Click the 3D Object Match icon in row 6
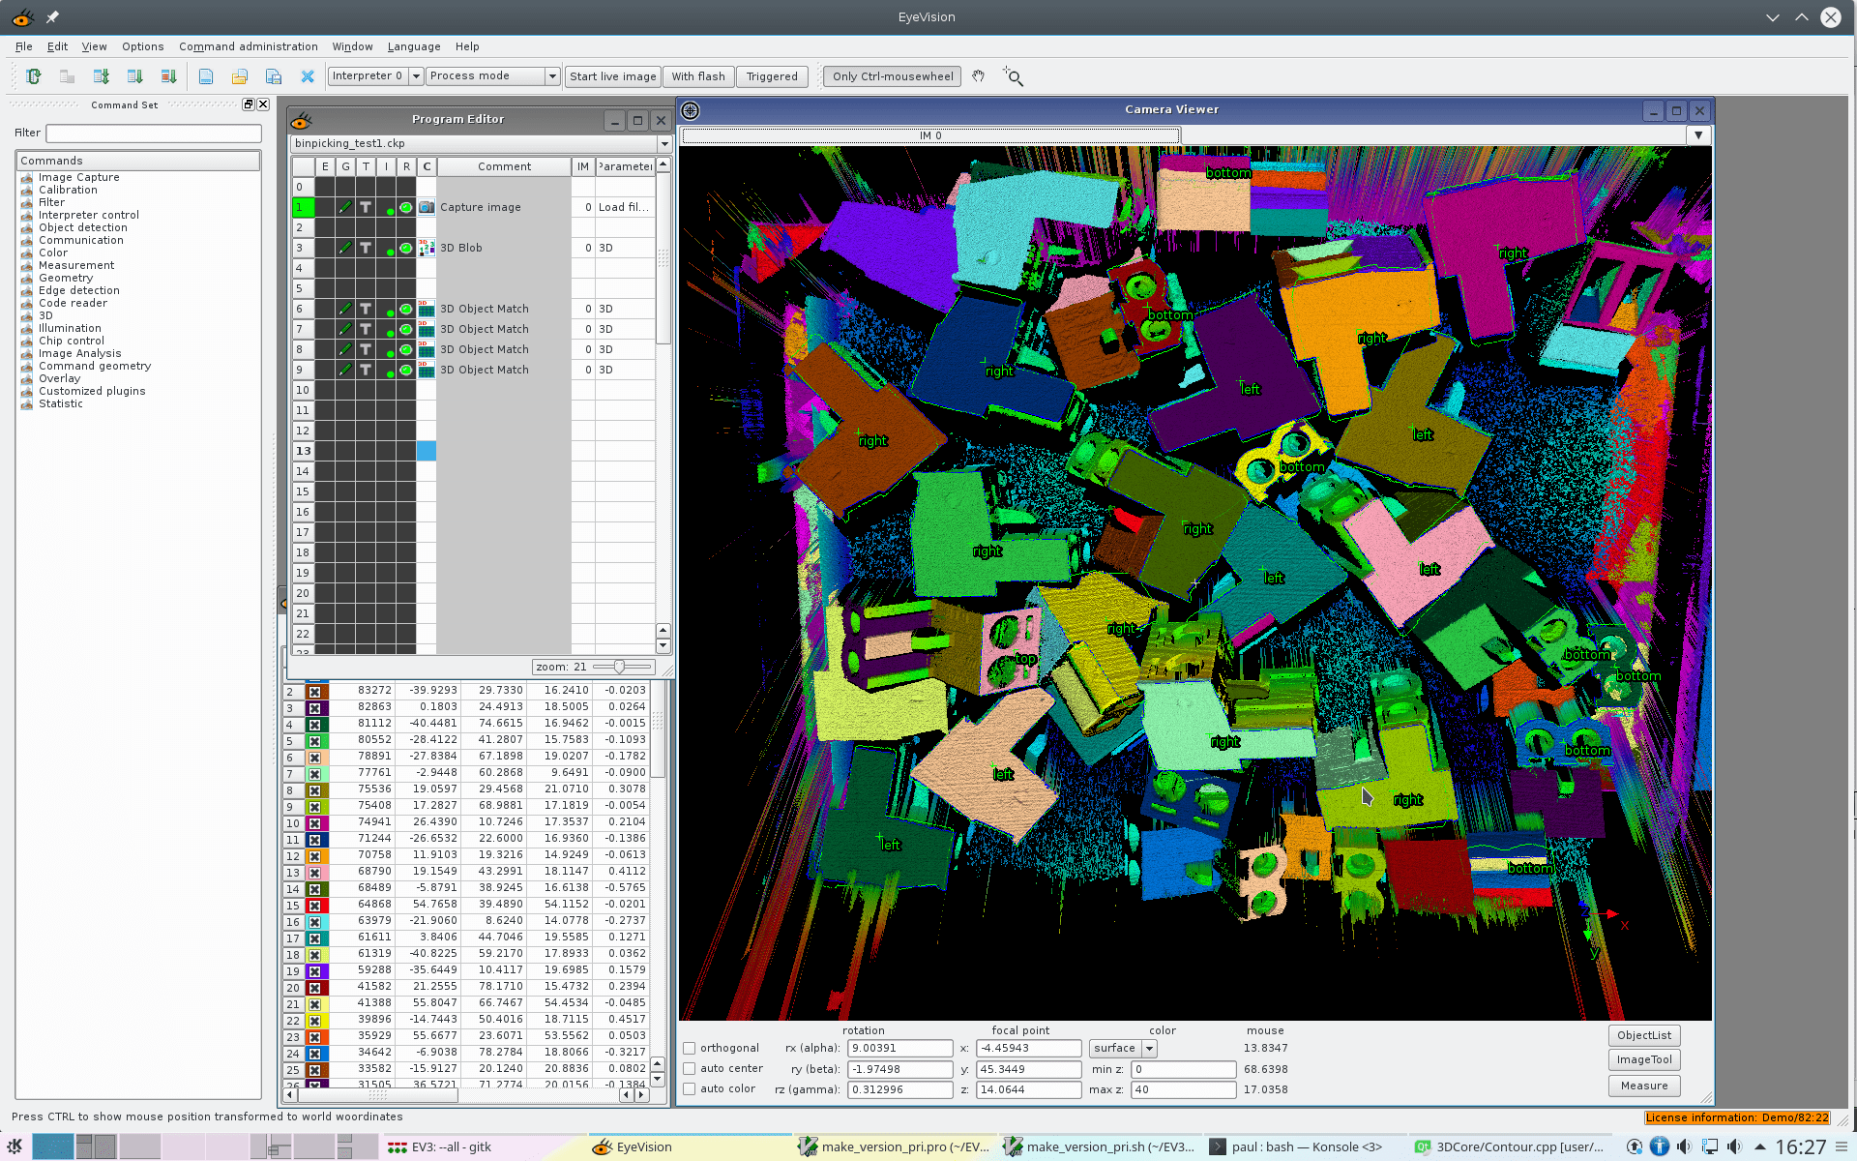The width and height of the screenshot is (1857, 1161). point(427,309)
